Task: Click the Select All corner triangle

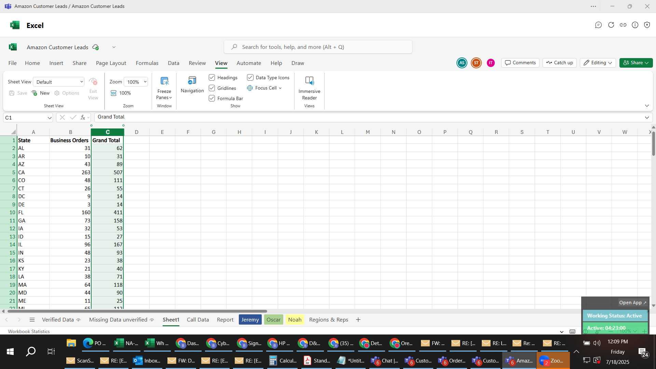Action: [13, 132]
